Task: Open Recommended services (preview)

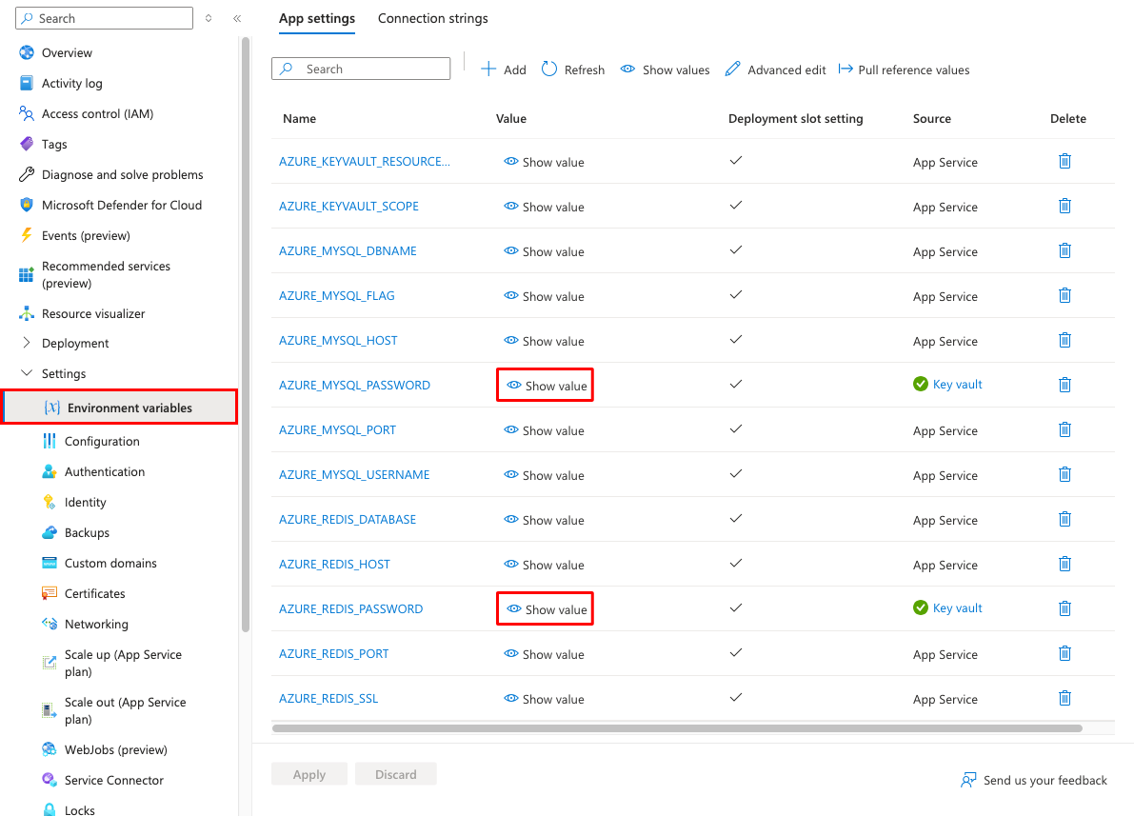Action: tap(106, 274)
